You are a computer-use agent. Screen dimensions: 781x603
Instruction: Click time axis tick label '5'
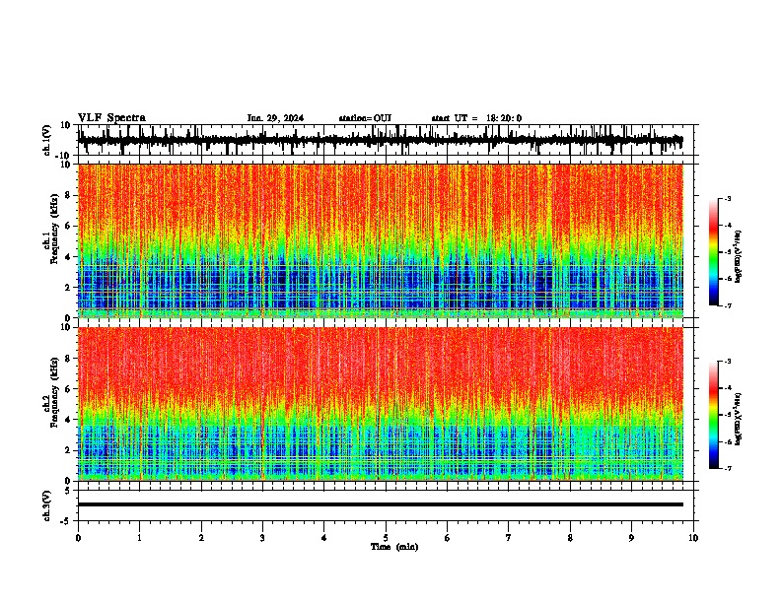point(386,538)
